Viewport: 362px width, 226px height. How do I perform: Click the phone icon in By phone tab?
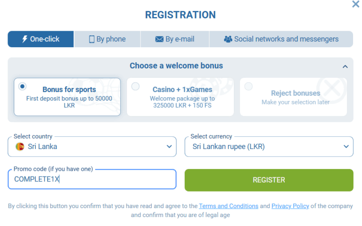pos(92,39)
